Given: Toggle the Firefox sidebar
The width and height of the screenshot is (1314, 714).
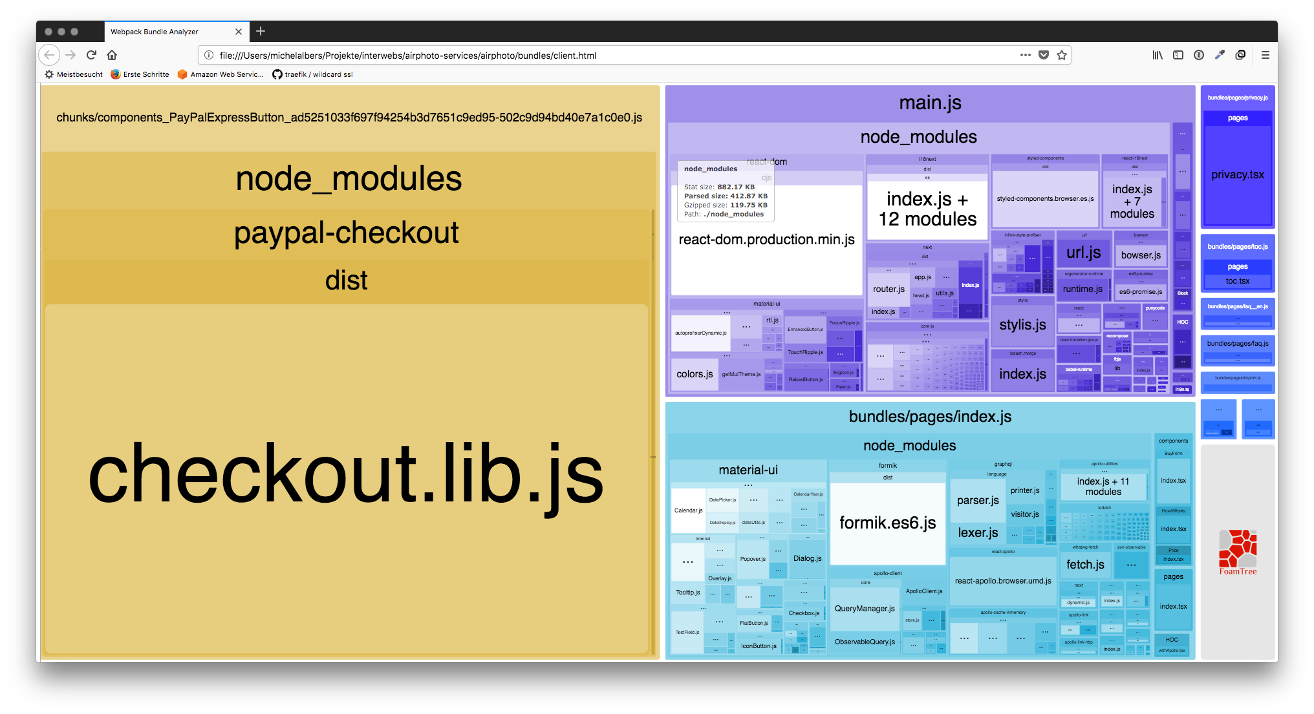Looking at the screenshot, I should coord(1178,55).
